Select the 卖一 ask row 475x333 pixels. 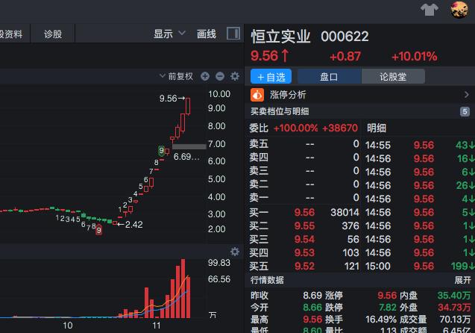point(304,198)
